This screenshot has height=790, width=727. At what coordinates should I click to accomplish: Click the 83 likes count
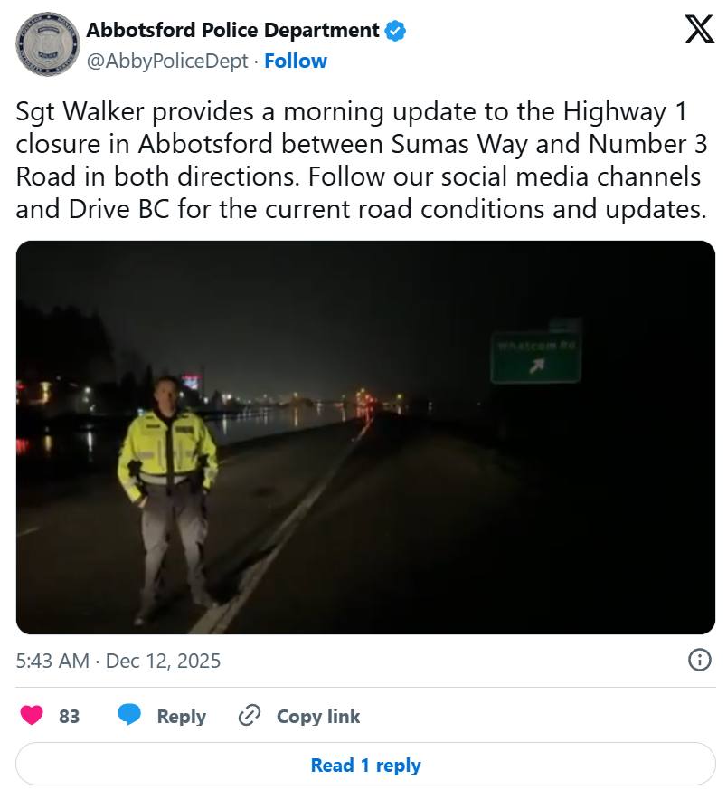click(x=69, y=716)
